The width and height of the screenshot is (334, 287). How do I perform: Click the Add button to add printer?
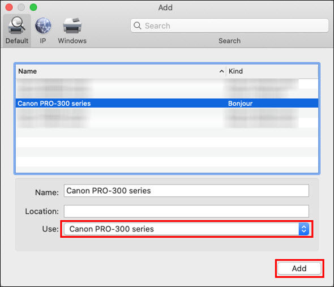tap(299, 268)
